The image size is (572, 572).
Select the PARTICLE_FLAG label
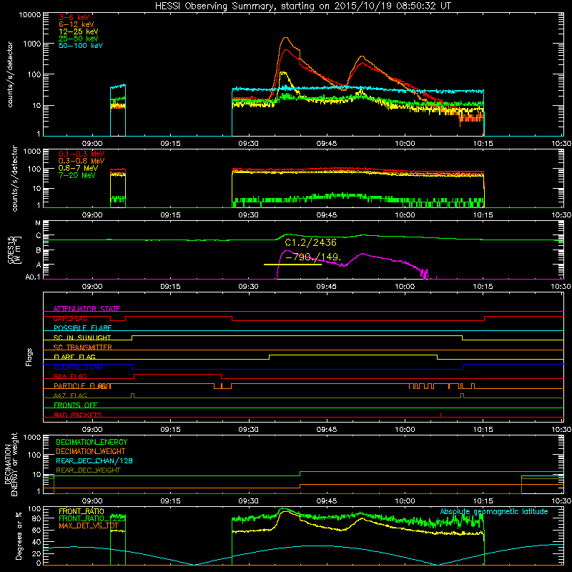point(82,386)
